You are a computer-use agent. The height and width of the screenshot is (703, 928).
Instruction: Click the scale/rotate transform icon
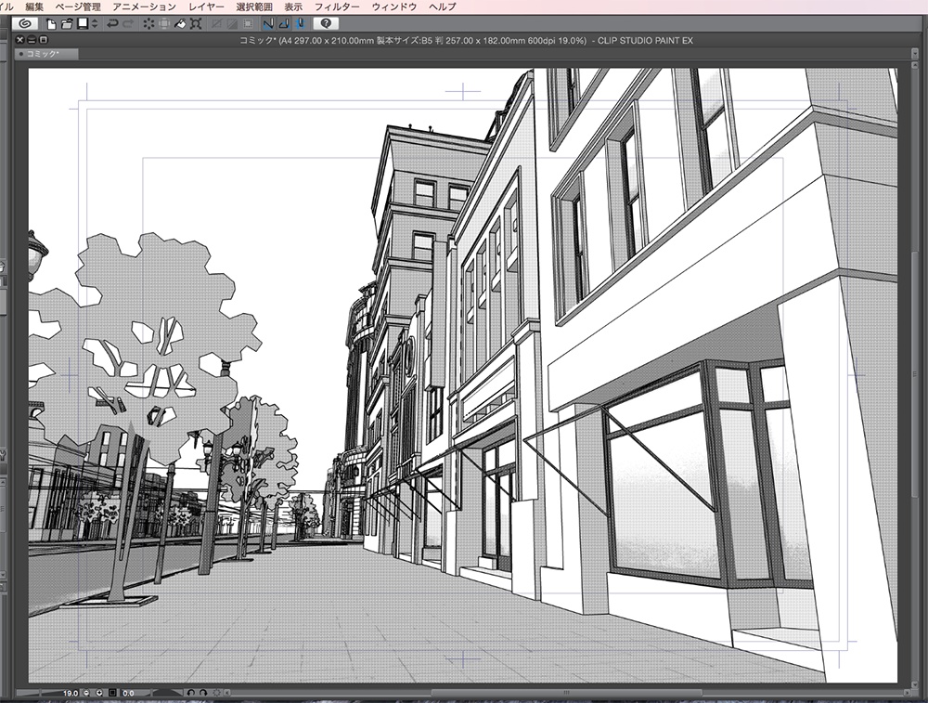(x=196, y=24)
